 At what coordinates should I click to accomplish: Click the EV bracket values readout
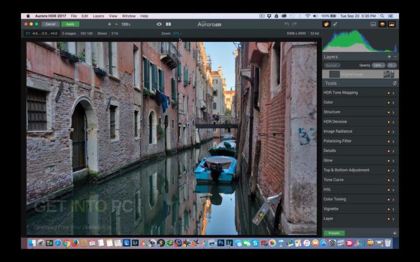coord(42,33)
